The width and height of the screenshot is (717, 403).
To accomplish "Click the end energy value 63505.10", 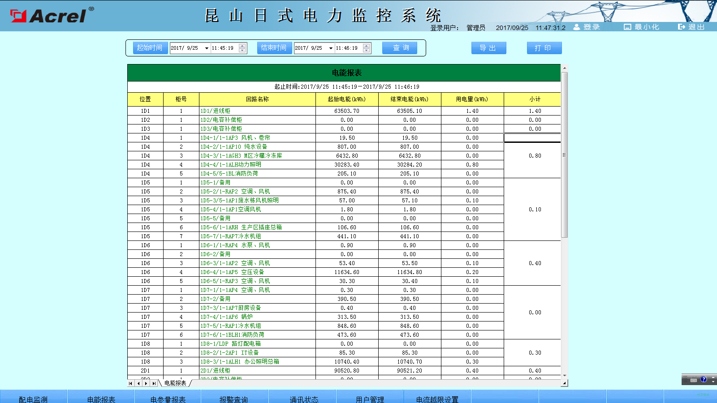I will 410,111.
